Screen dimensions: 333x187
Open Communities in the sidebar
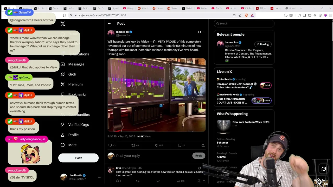tap(79, 115)
